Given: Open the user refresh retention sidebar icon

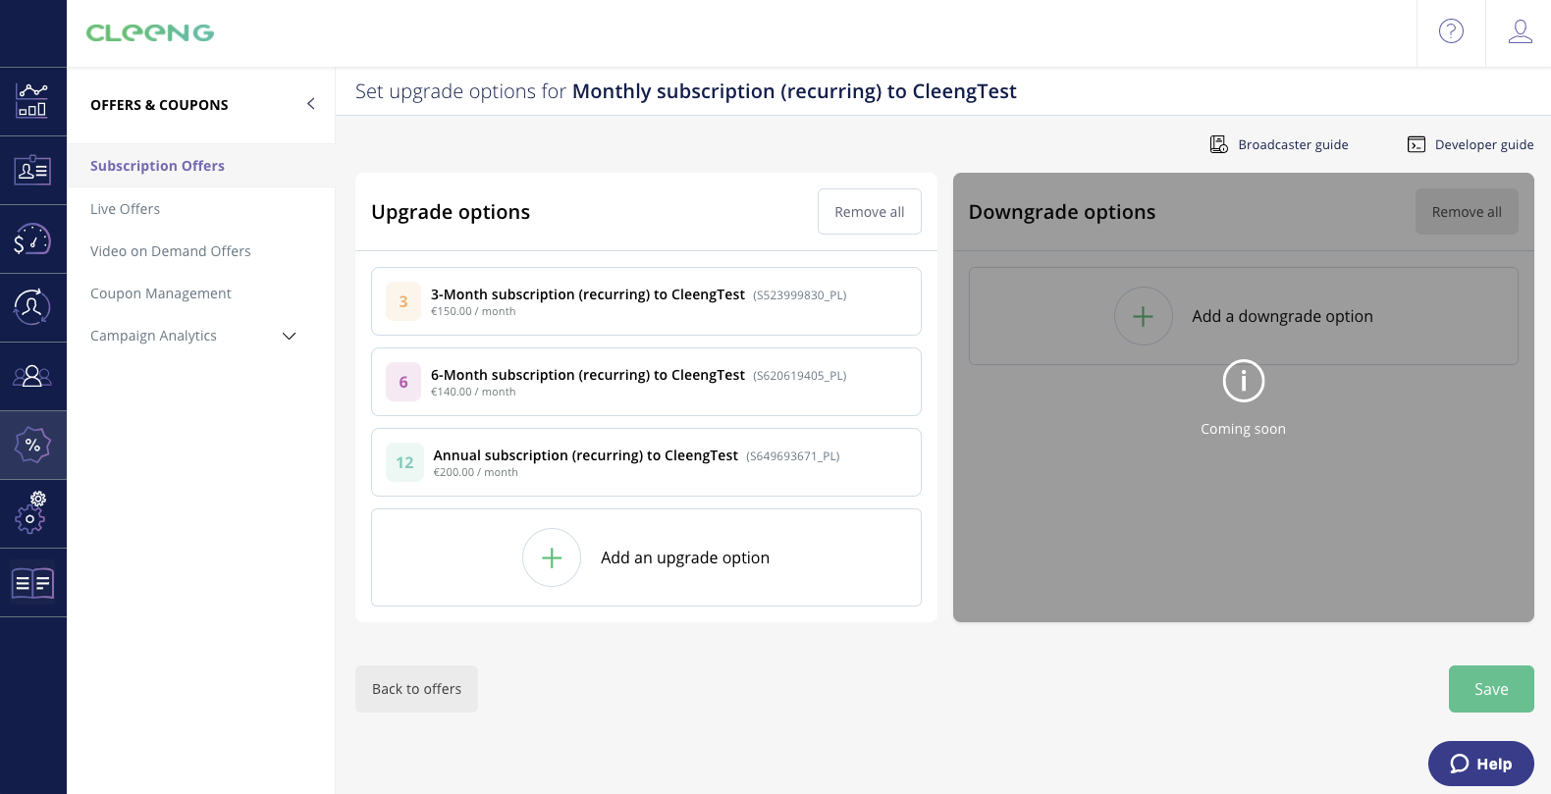Looking at the screenshot, I should pos(32,307).
